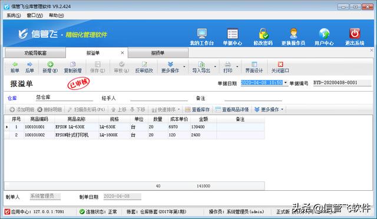
Task: Go to next document with 后单
Action: [x=29, y=68]
